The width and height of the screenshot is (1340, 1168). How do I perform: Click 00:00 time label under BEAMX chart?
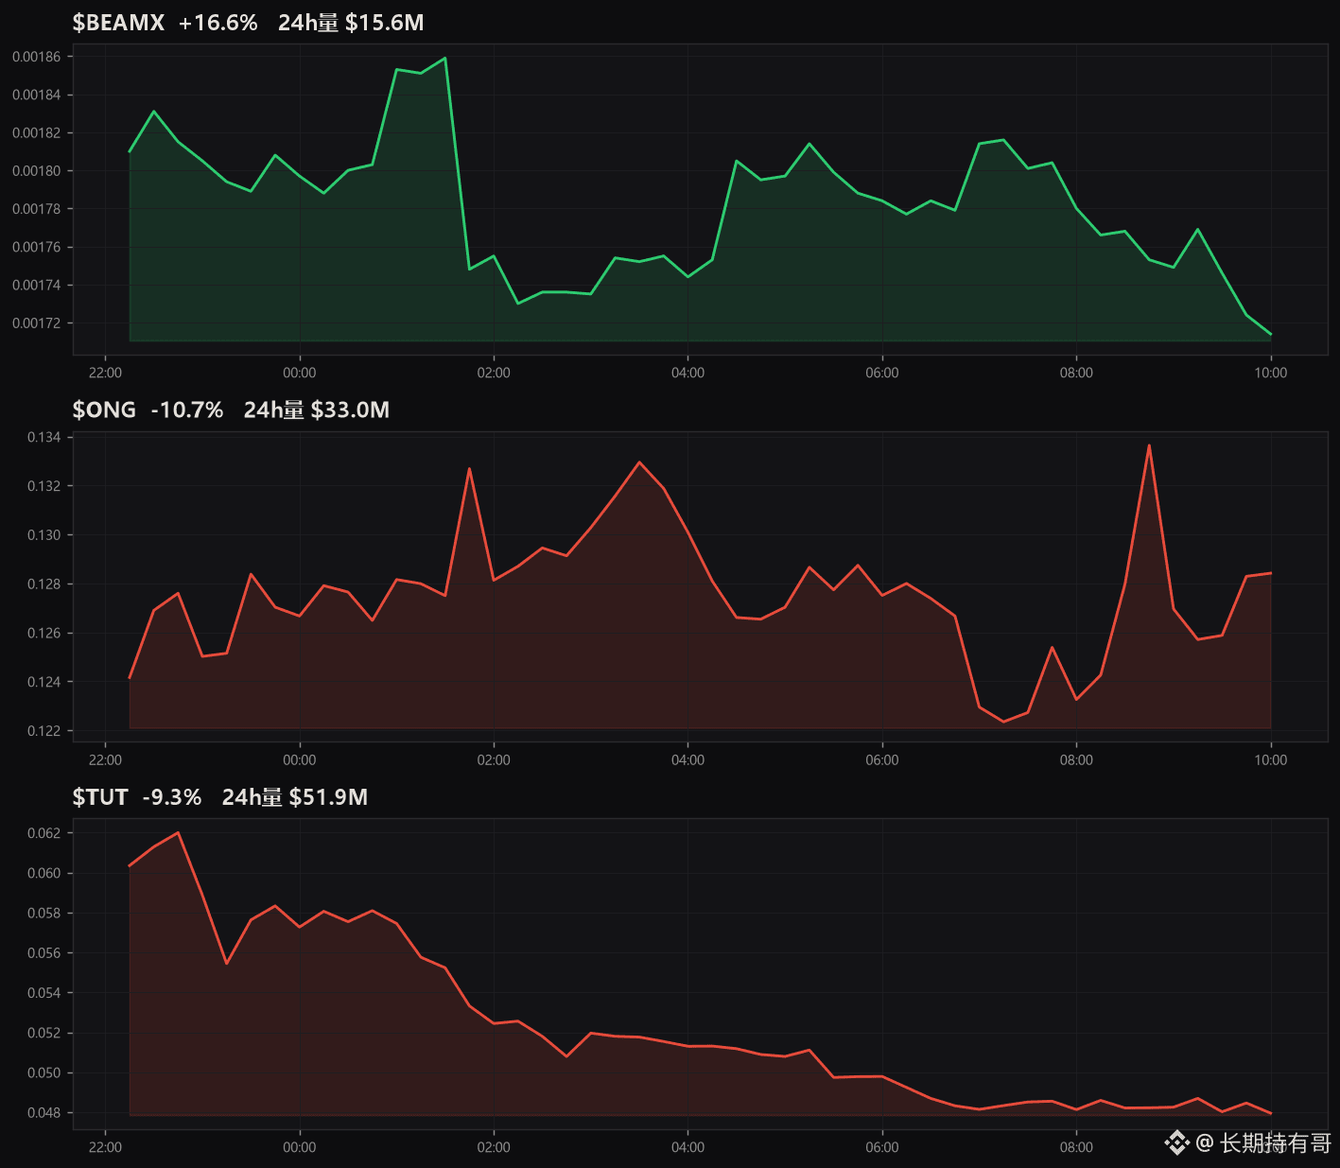pos(300,373)
